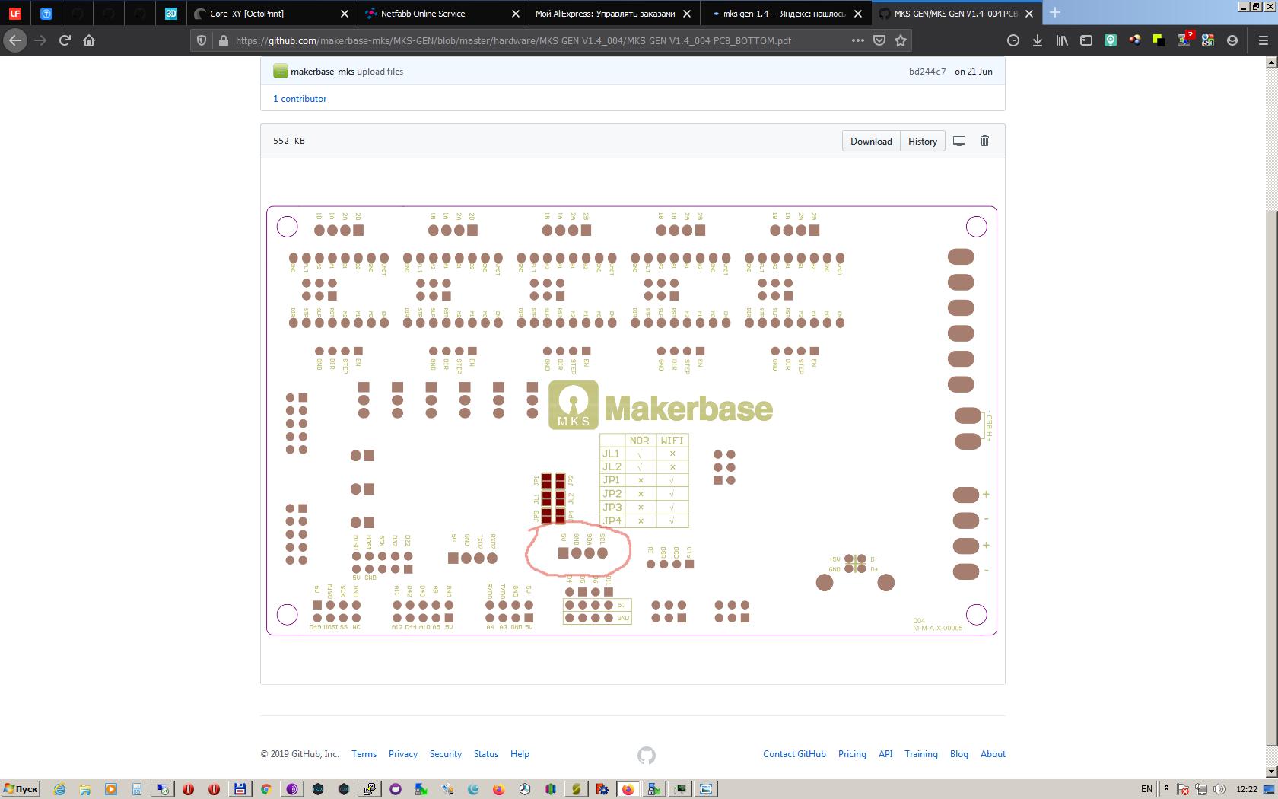The image size is (1278, 799).
Task: Launch Google Chrome from the taskbar
Action: tap(266, 789)
